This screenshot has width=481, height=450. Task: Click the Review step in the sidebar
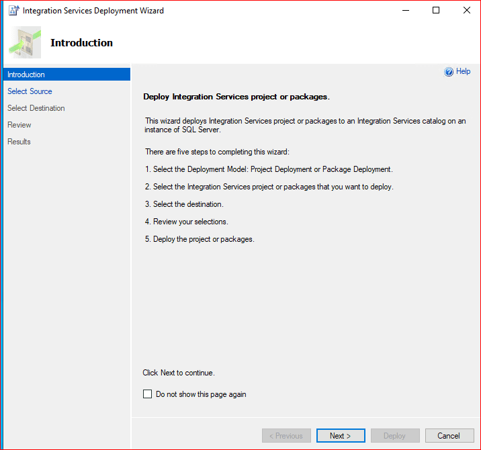(19, 125)
